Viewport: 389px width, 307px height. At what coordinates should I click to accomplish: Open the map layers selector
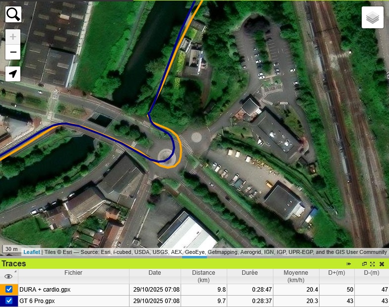click(x=373, y=18)
